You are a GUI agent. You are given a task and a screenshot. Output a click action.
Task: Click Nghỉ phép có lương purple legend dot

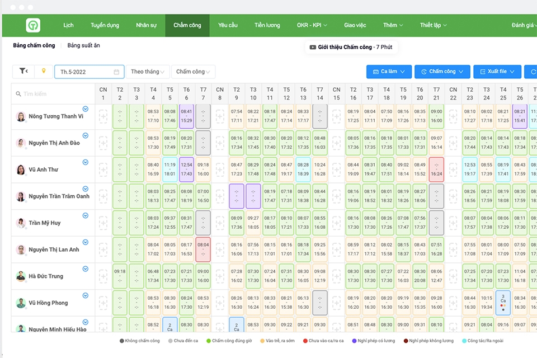[355, 341]
